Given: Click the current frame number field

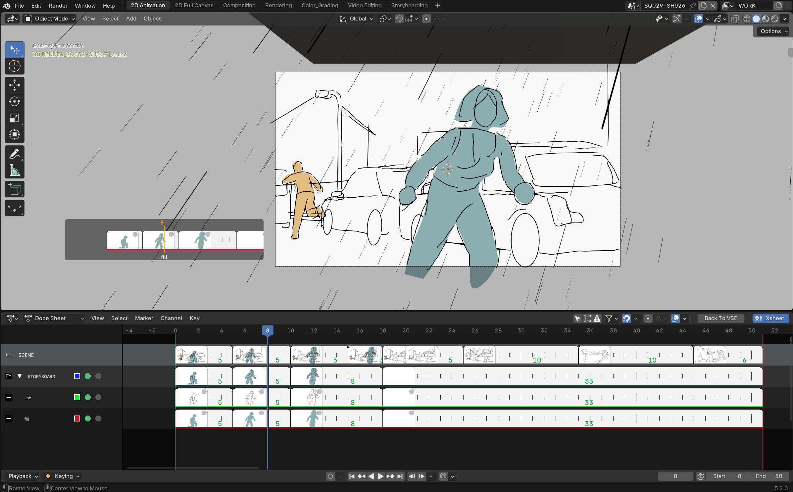Looking at the screenshot, I should (675, 476).
